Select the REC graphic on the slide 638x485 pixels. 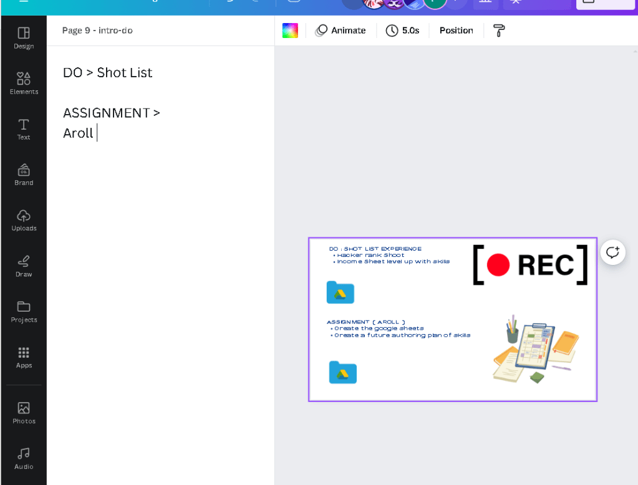click(x=530, y=265)
